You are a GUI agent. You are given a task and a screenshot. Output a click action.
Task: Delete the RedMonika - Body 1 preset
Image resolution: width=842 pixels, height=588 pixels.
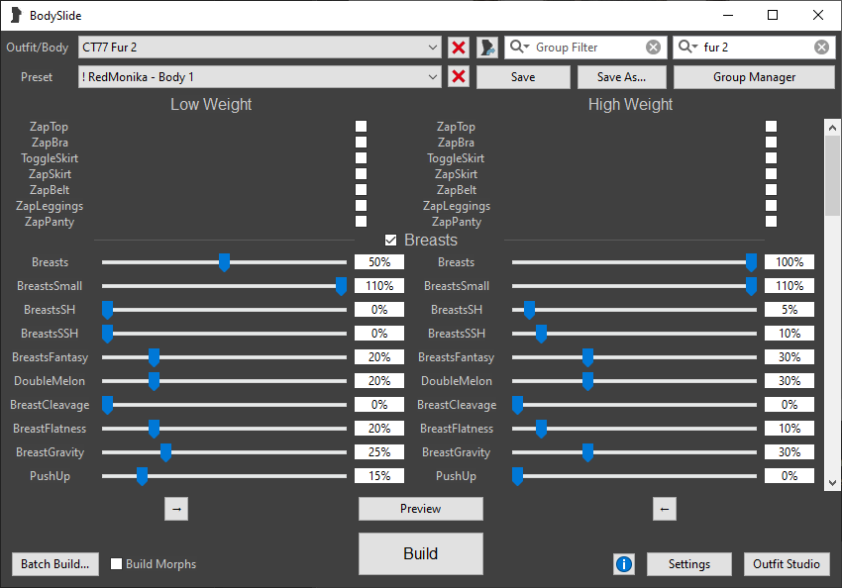(459, 77)
